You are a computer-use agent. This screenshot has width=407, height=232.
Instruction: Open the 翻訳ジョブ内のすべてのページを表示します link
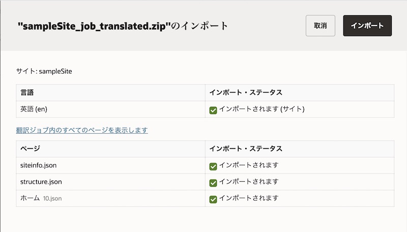tap(82, 130)
